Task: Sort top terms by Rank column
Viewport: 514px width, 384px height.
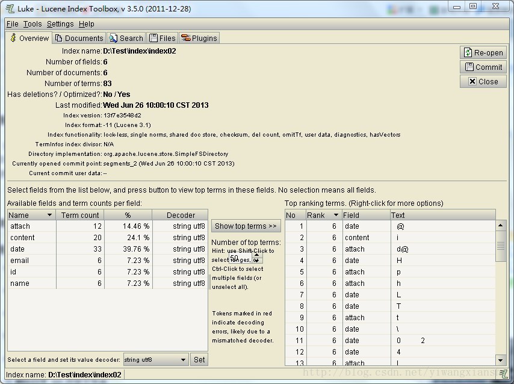Action: 324,215
